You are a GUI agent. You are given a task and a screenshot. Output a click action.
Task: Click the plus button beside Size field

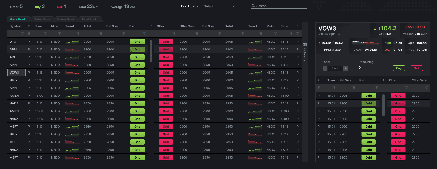tap(346, 68)
